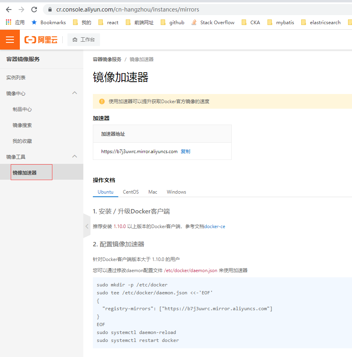352x357 pixels.
Task: Click the 容器镜像服务 sidebar title
Action: point(23,59)
